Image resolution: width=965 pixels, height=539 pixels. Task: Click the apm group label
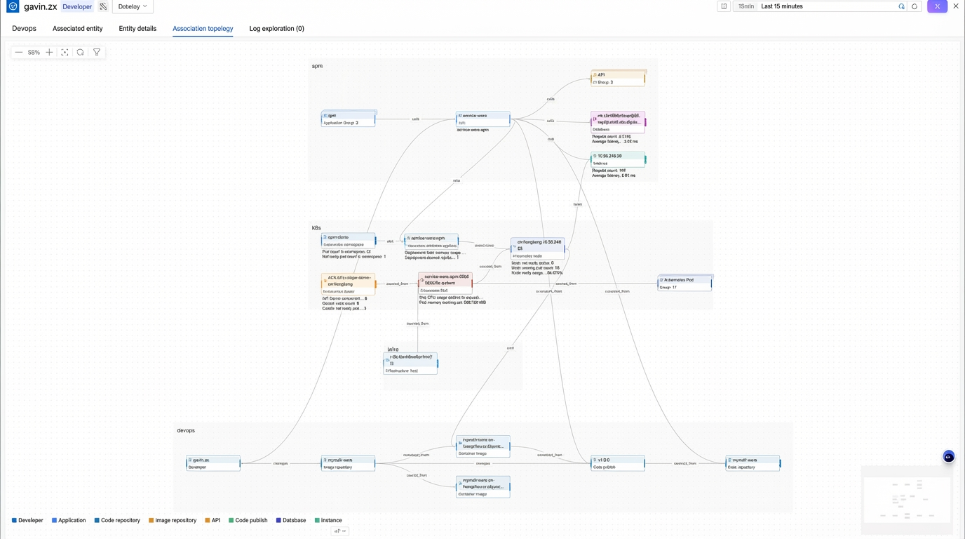click(317, 66)
